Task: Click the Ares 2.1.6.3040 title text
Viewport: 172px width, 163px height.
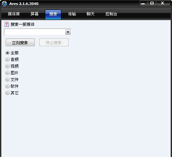Action: (x=24, y=4)
